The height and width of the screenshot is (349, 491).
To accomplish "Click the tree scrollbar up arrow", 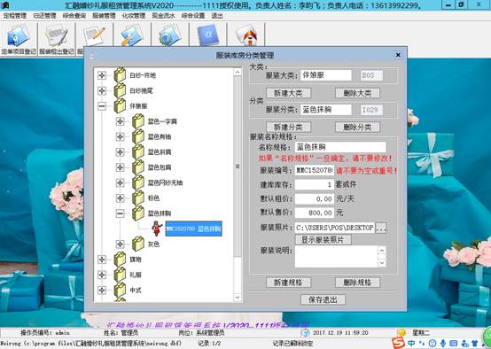I will pyautogui.click(x=238, y=73).
